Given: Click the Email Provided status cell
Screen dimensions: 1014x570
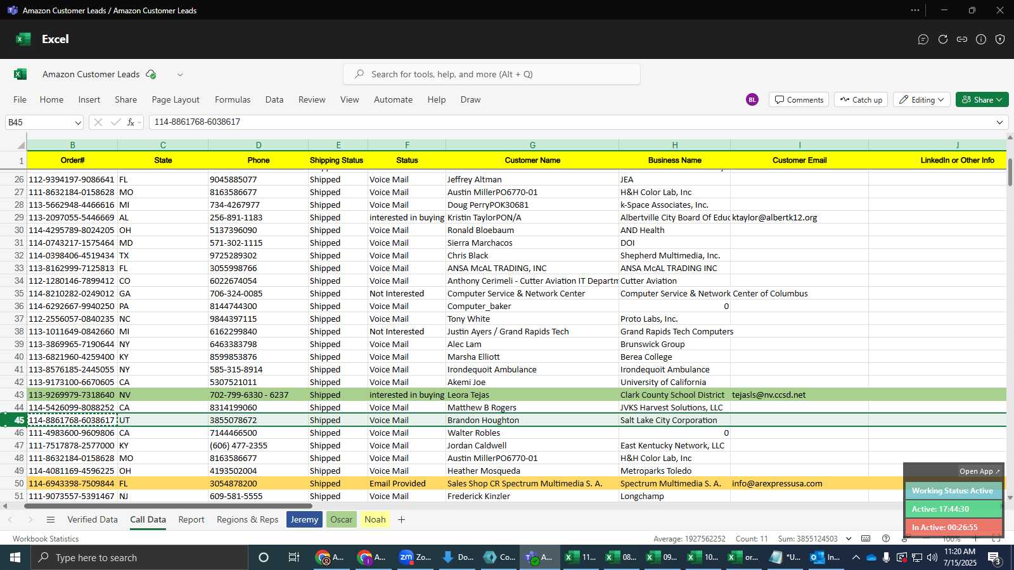Looking at the screenshot, I should tap(407, 483).
